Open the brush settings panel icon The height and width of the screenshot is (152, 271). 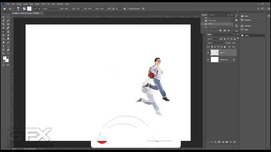(25, 8)
